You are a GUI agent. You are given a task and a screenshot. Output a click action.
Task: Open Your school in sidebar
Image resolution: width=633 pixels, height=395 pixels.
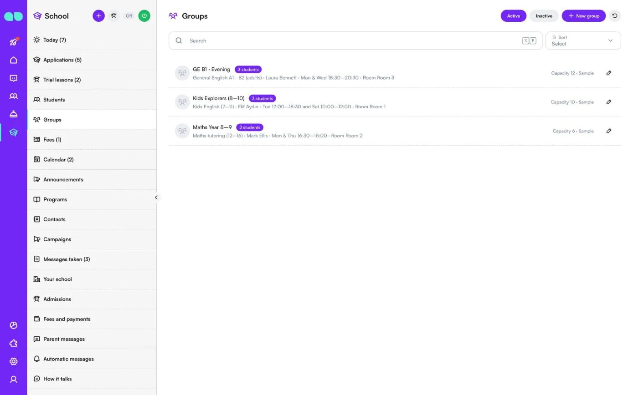pos(92,279)
